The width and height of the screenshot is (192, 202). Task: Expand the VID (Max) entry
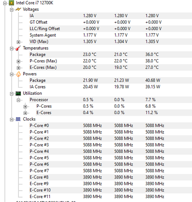pos(18,42)
